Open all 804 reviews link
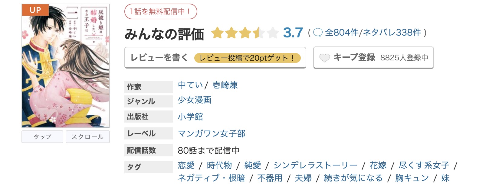Image resolution: width=486 pixels, height=192 pixels. 342,32
